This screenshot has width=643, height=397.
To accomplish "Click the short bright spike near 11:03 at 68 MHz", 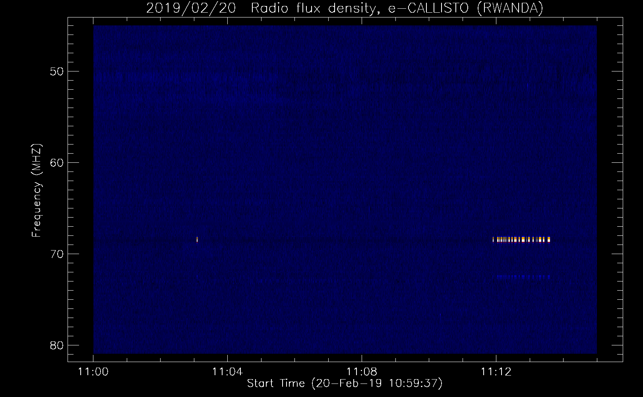I will [197, 239].
